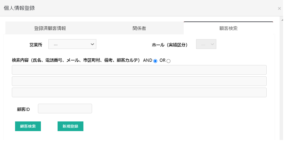Click the first 検索内容 text field
This screenshot has height=144, width=286.
[x=139, y=70]
